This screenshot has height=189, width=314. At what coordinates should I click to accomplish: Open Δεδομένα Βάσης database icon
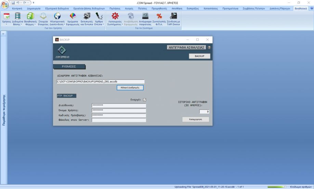pyautogui.click(x=18, y=16)
